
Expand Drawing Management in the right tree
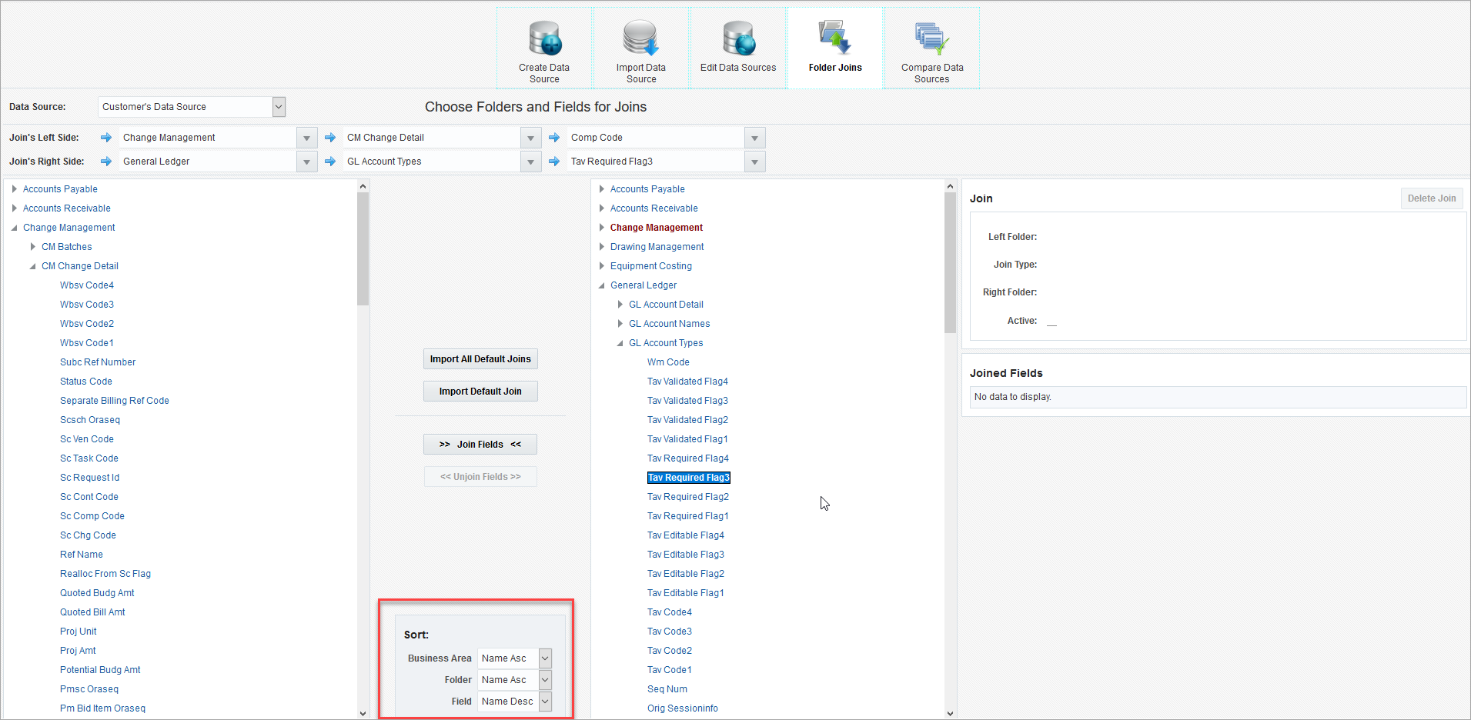coord(601,246)
